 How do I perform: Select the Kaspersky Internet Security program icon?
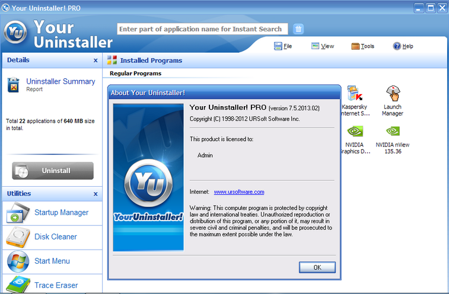click(x=355, y=93)
